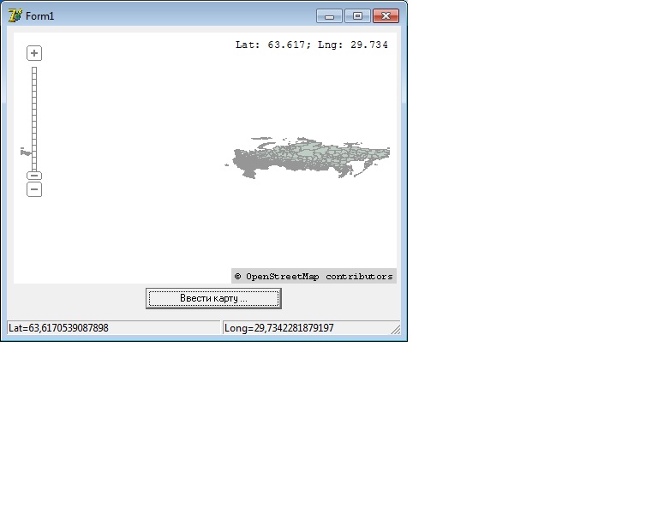Screen dimensions: 658x526
Task: Click the Form1 application icon in the title bar
Action: pos(15,16)
